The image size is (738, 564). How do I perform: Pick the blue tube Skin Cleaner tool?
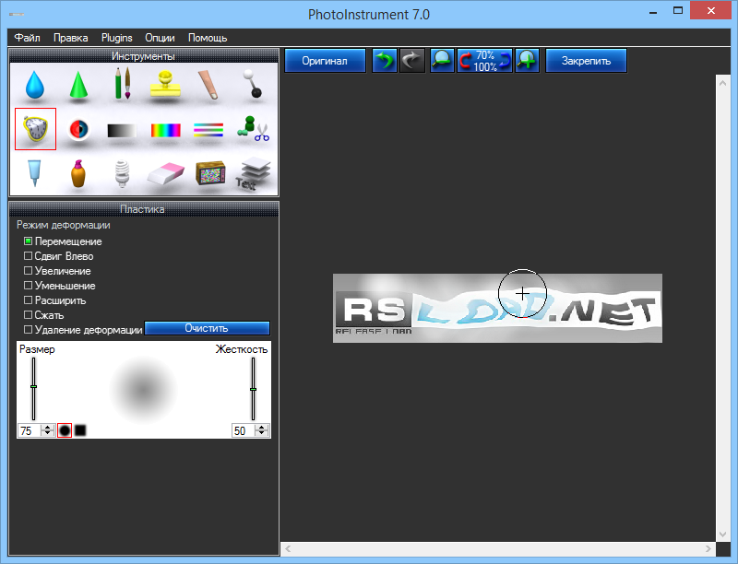[34, 173]
